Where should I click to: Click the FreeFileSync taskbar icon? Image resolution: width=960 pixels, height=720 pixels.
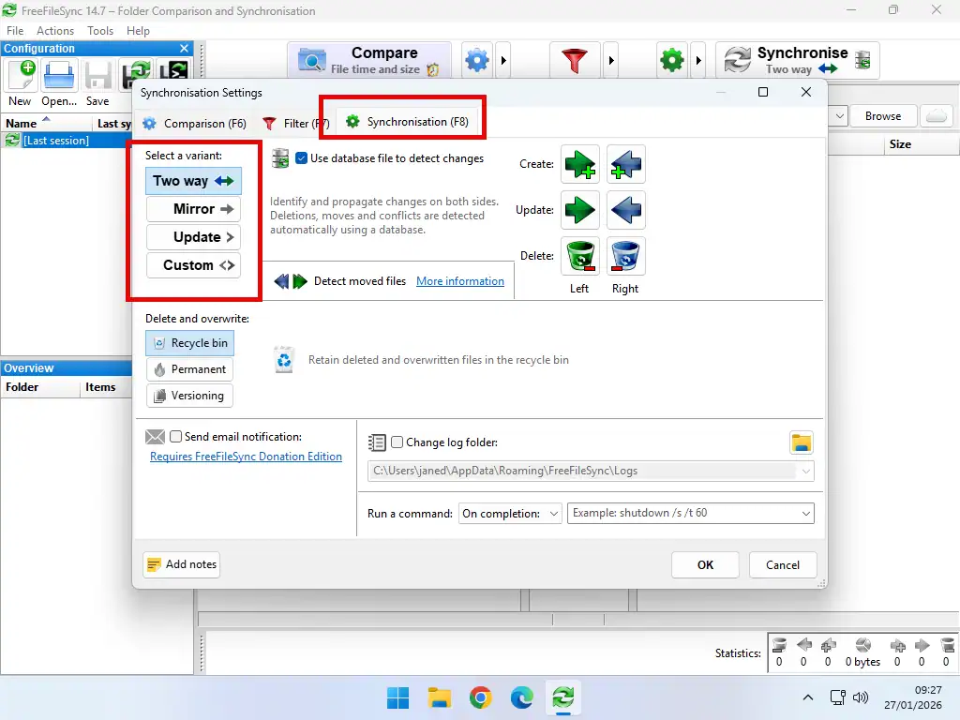[562, 697]
